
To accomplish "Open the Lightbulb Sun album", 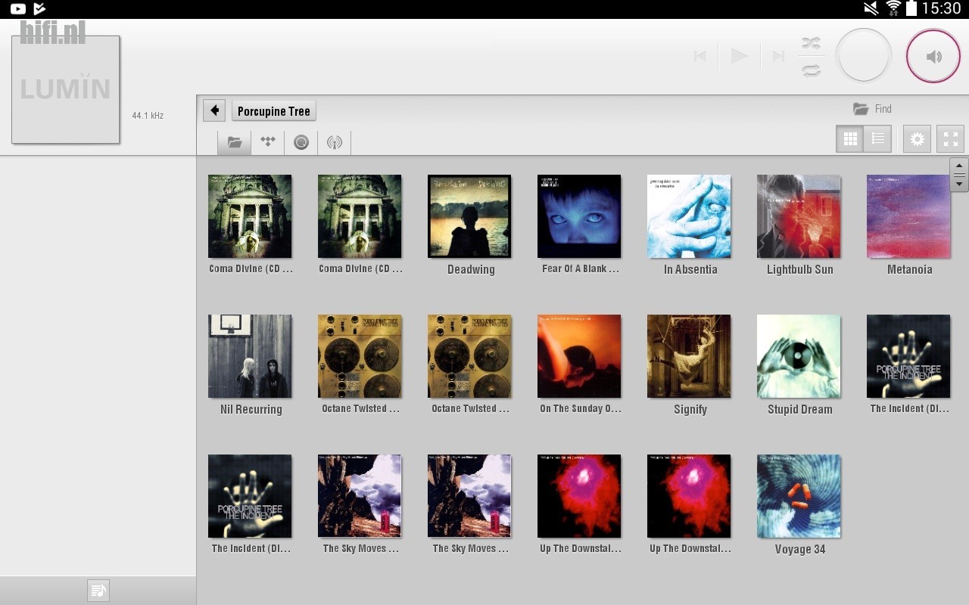I will click(x=799, y=216).
